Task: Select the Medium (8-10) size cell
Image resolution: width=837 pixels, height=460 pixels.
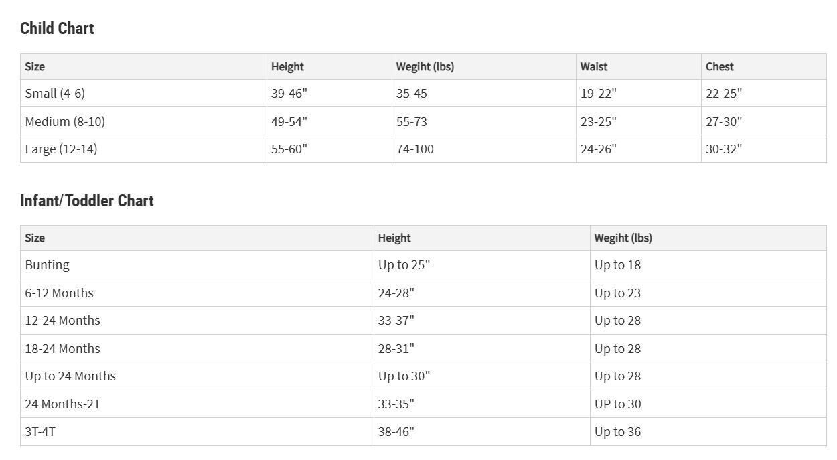Action: (x=143, y=121)
